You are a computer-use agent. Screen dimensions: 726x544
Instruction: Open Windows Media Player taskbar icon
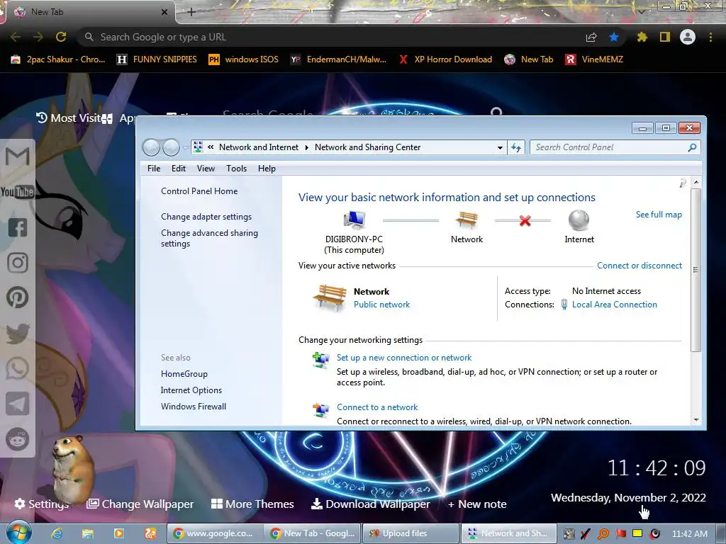point(118,533)
